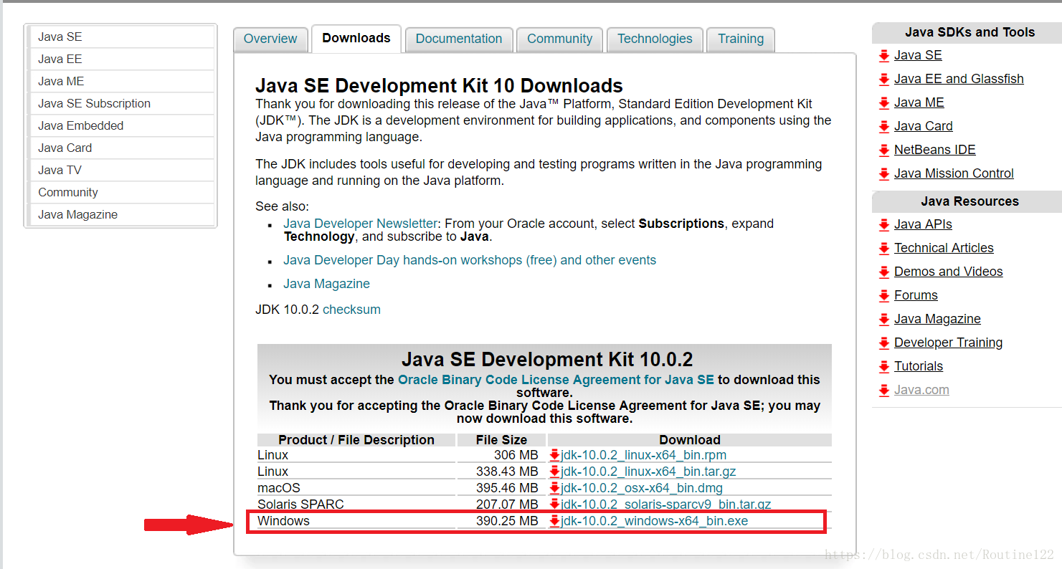Open Demos and Videos link
The image size is (1062, 569).
point(948,272)
